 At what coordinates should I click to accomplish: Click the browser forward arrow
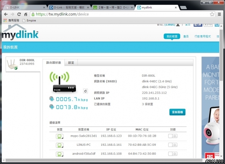[12, 14]
